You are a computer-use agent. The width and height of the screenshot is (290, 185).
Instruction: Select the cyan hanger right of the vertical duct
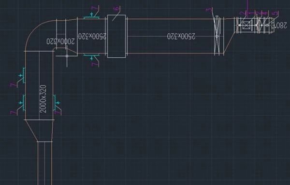57,103
